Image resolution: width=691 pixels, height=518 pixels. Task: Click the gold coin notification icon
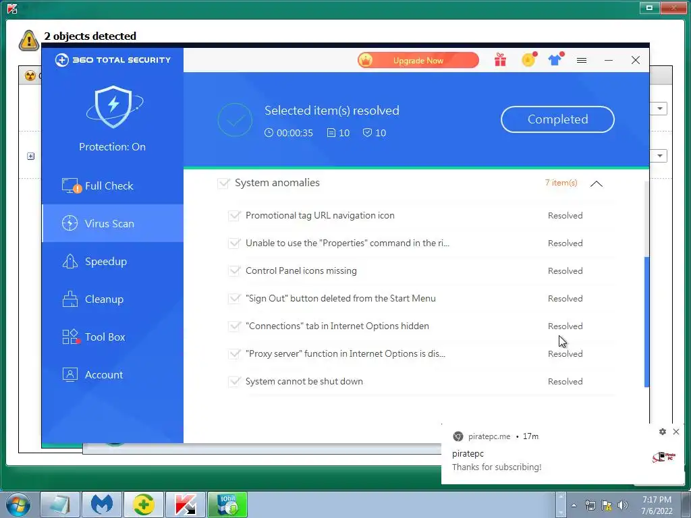[x=529, y=59]
